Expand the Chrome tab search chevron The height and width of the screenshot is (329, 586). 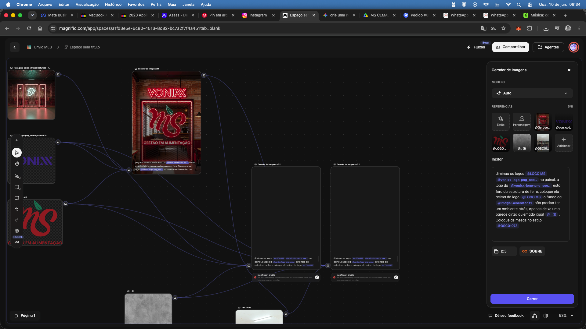[32, 15]
